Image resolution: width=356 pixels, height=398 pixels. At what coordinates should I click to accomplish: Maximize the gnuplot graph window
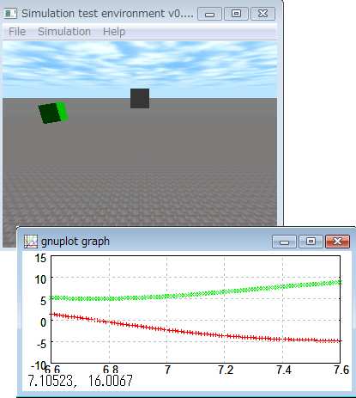click(x=311, y=242)
